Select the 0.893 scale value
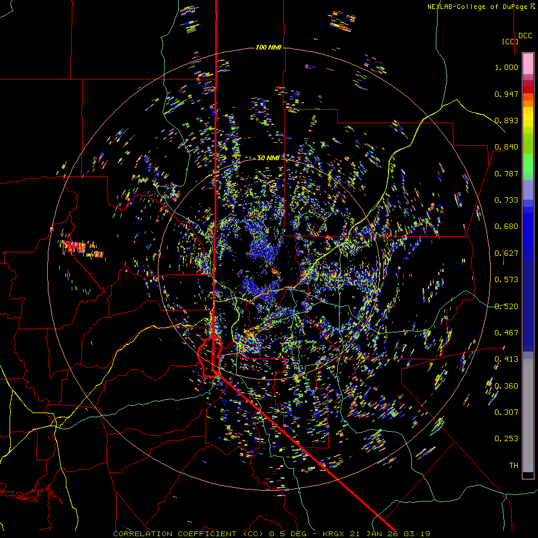The height and width of the screenshot is (538, 538). pyautogui.click(x=506, y=120)
